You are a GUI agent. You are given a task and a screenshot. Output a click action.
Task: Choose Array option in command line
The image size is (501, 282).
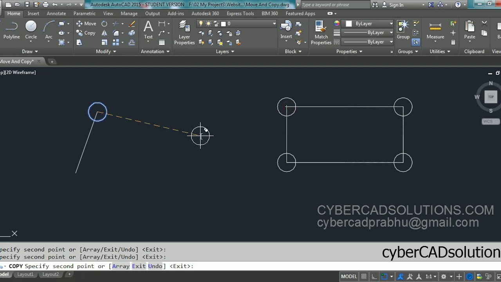coord(121,266)
